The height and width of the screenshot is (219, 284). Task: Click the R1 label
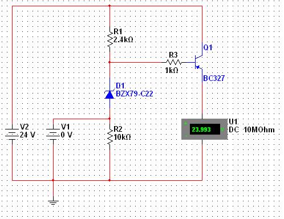118,31
